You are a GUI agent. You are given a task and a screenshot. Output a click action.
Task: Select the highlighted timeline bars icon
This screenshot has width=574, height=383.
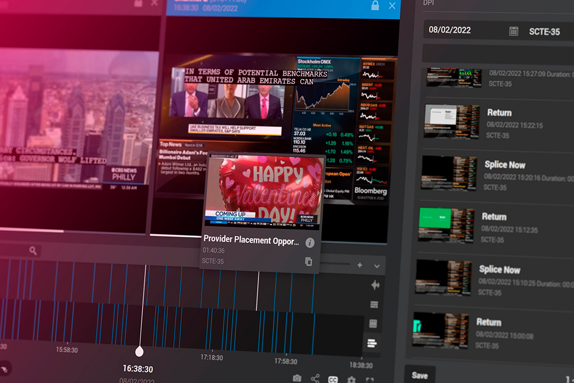[x=372, y=343]
